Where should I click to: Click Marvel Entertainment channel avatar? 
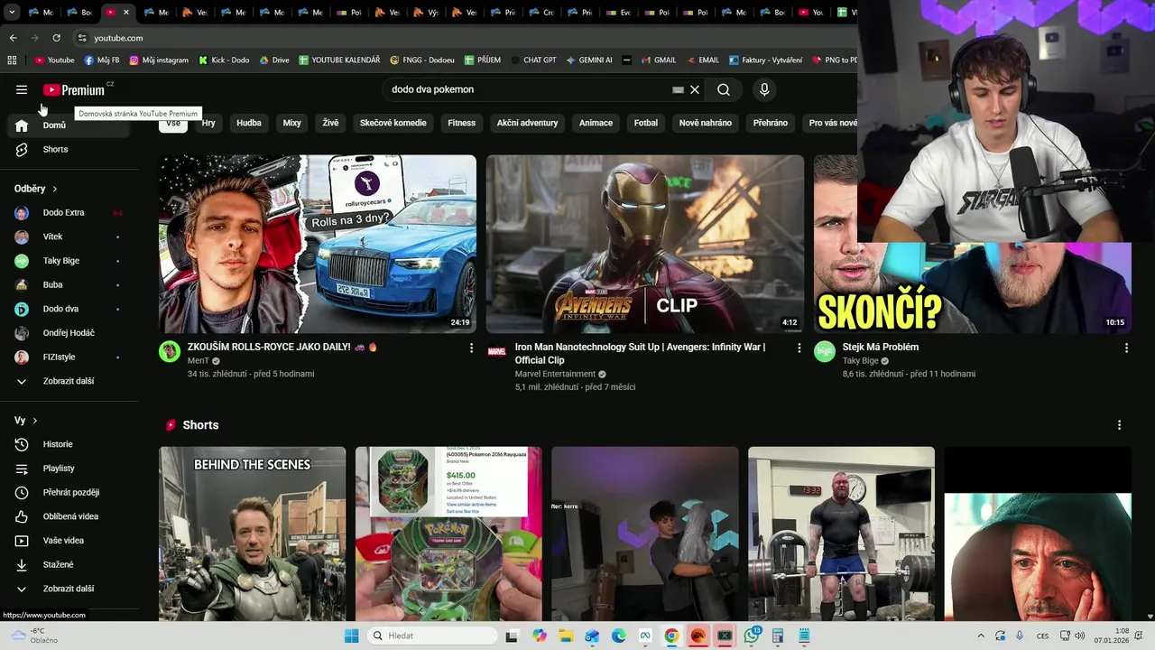coord(497,351)
